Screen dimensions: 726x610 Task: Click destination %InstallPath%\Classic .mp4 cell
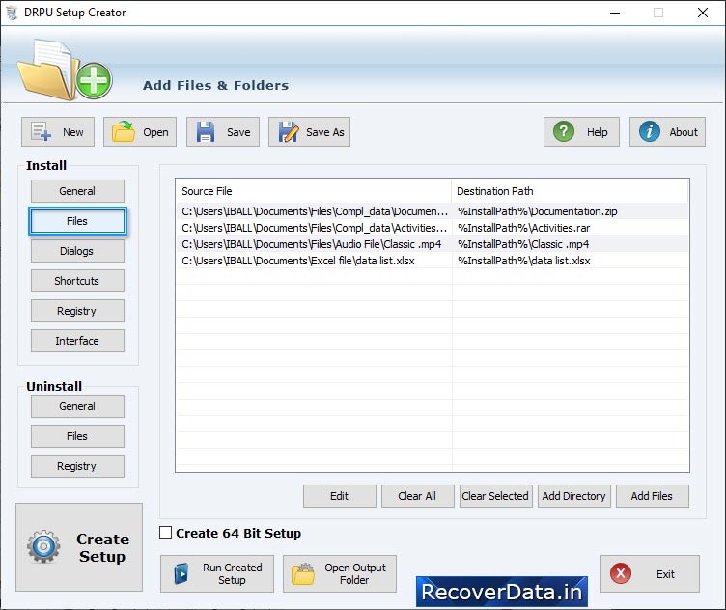point(570,244)
